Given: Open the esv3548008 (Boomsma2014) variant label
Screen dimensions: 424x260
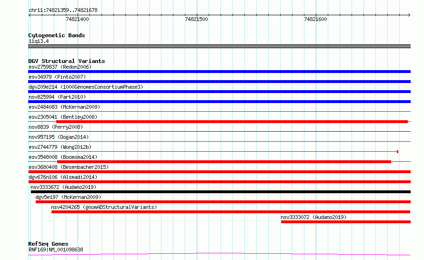Looking at the screenshot, I should click(63, 157).
